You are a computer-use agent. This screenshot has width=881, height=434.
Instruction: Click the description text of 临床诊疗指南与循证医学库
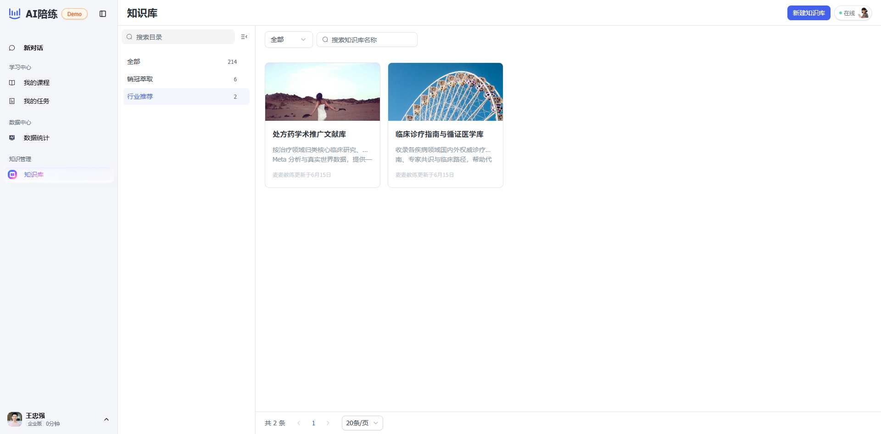click(444, 155)
